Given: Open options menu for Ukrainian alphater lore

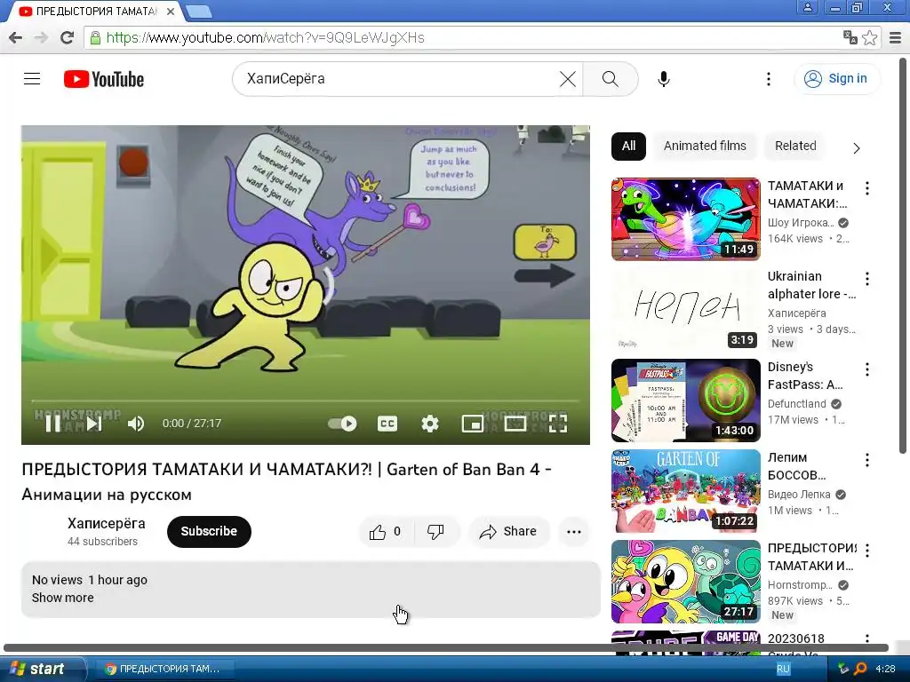Looking at the screenshot, I should 867,279.
